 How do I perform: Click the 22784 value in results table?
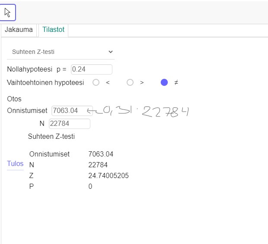tap(98, 165)
